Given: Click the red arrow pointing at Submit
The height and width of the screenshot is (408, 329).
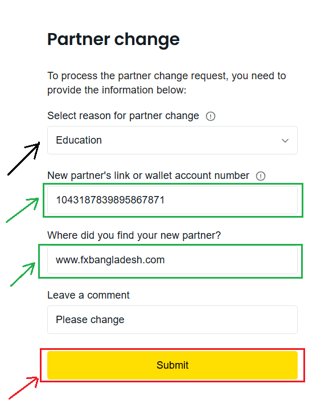Looking at the screenshot, I should (24, 387).
